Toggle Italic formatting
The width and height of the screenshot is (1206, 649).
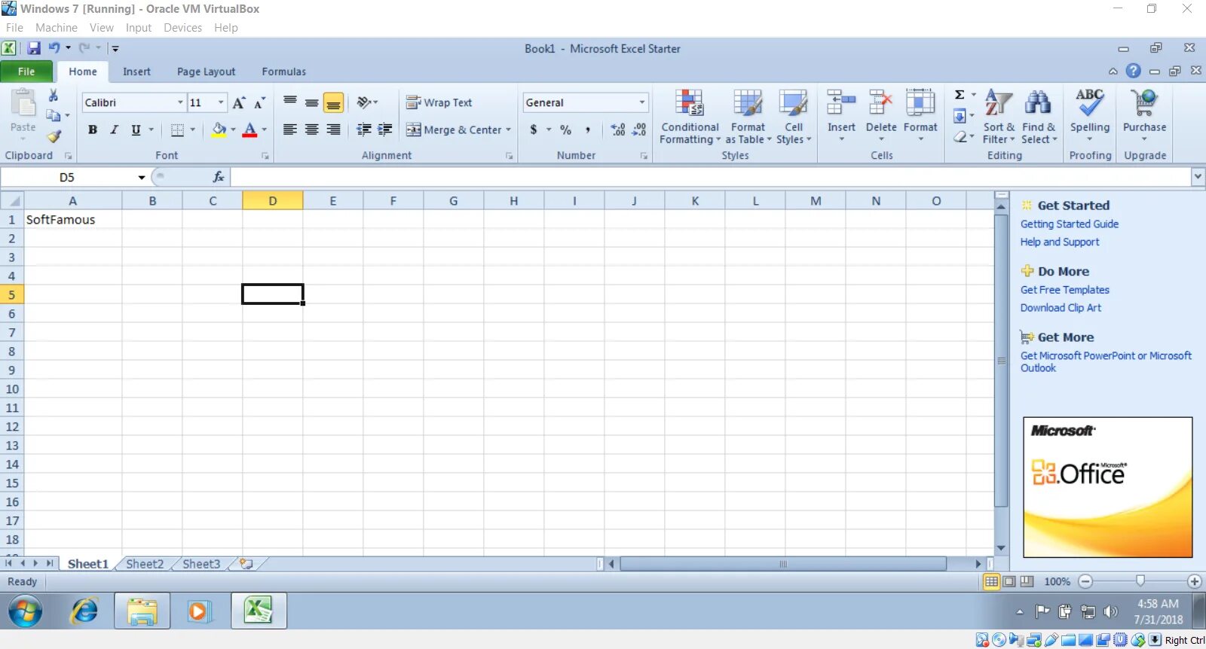pyautogui.click(x=114, y=129)
